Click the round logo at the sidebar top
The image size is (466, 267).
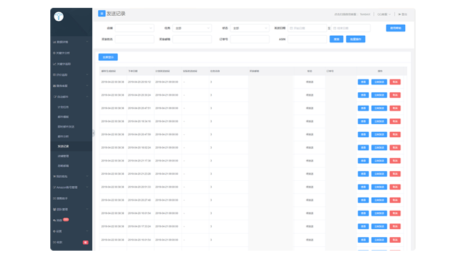58,16
